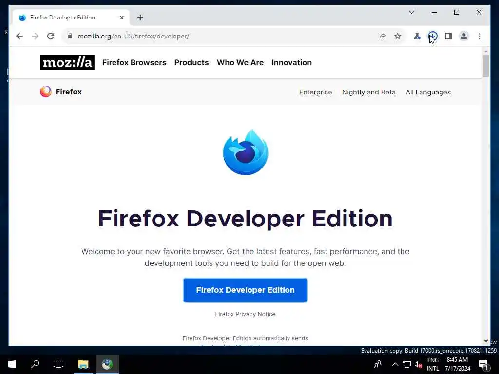Show hidden system tray icons
This screenshot has height=374, width=499.
coord(395,364)
